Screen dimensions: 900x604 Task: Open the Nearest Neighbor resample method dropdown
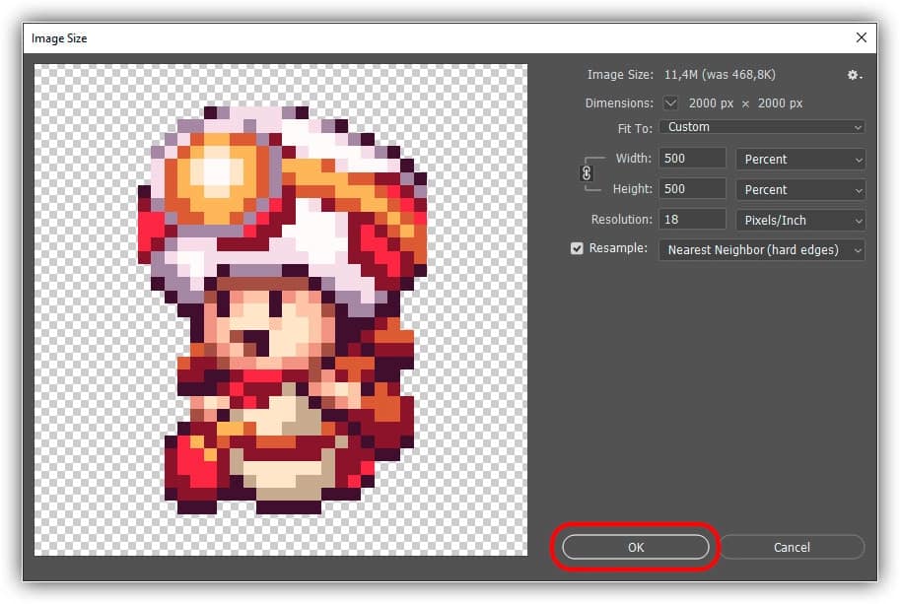click(762, 250)
